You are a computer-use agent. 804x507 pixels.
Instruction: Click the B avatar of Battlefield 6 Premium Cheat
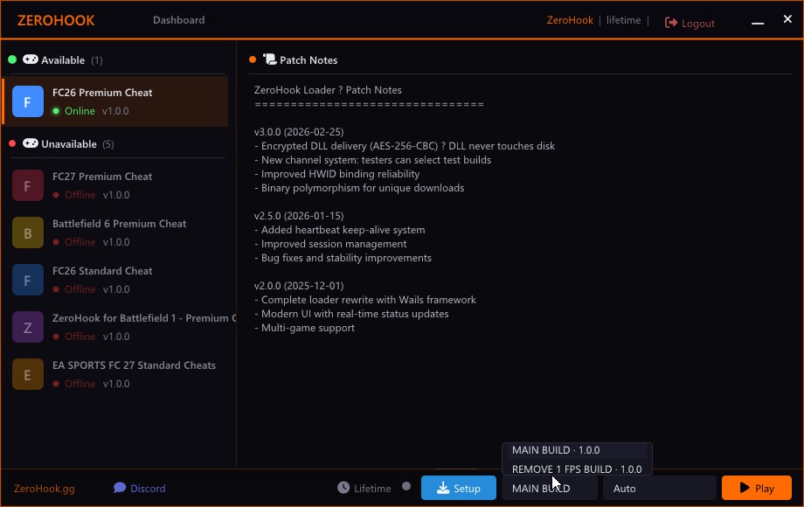[28, 233]
